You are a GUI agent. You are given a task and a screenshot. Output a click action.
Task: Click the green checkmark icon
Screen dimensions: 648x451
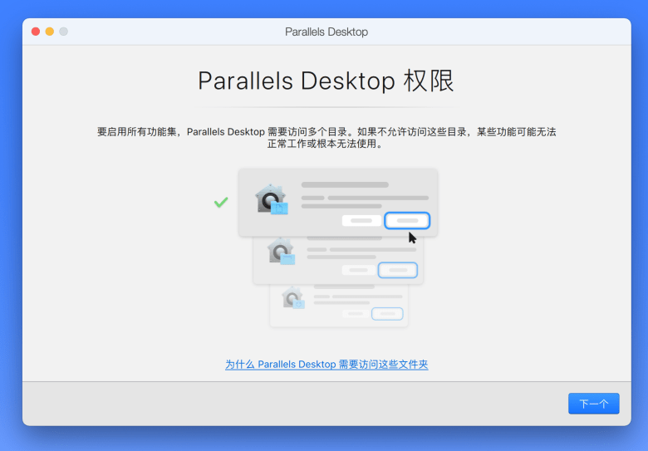[x=221, y=202]
